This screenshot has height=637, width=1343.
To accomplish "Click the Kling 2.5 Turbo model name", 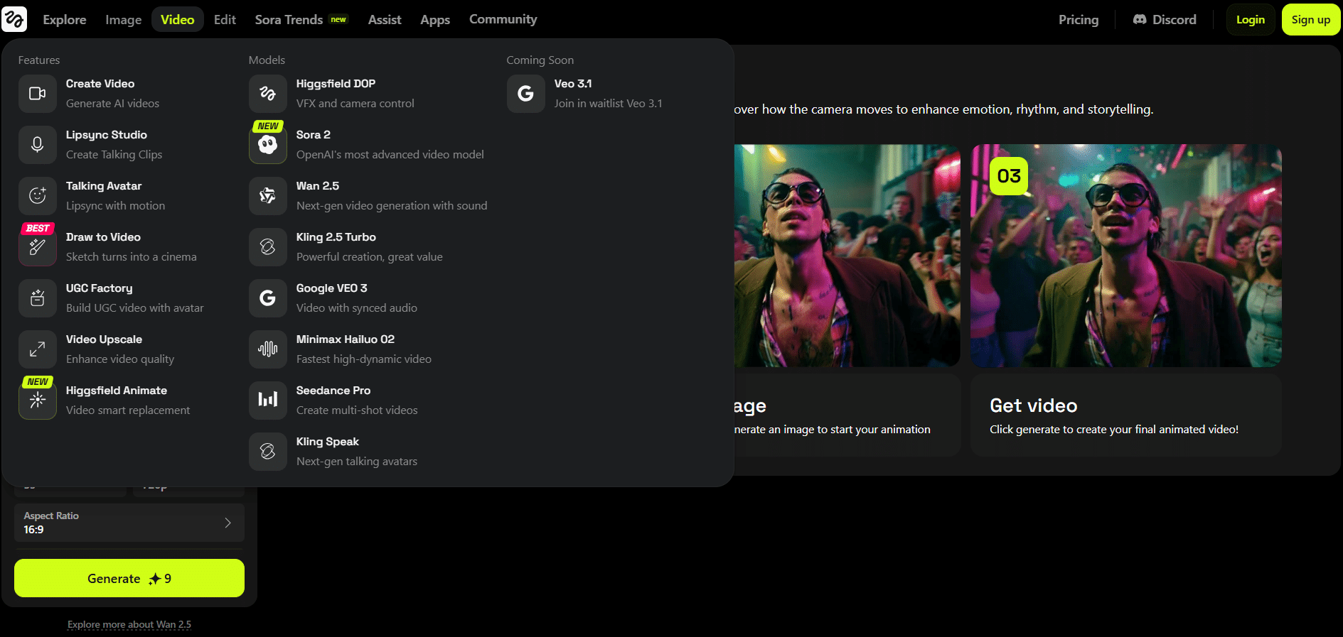I will [x=336, y=237].
